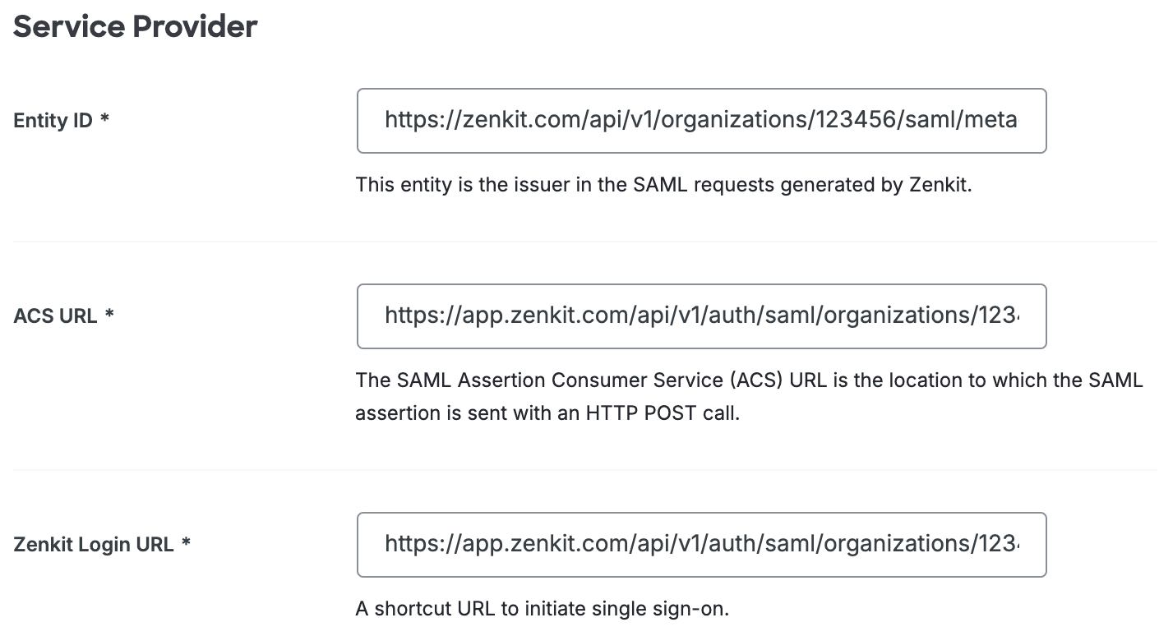1159x636 pixels.
Task: Click the https portion of the ACS URL
Action: (x=410, y=316)
